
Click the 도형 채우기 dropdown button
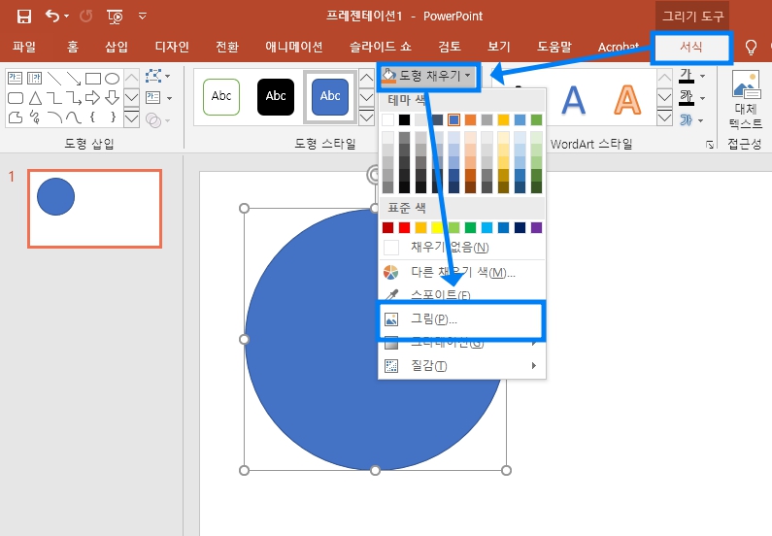coord(428,77)
